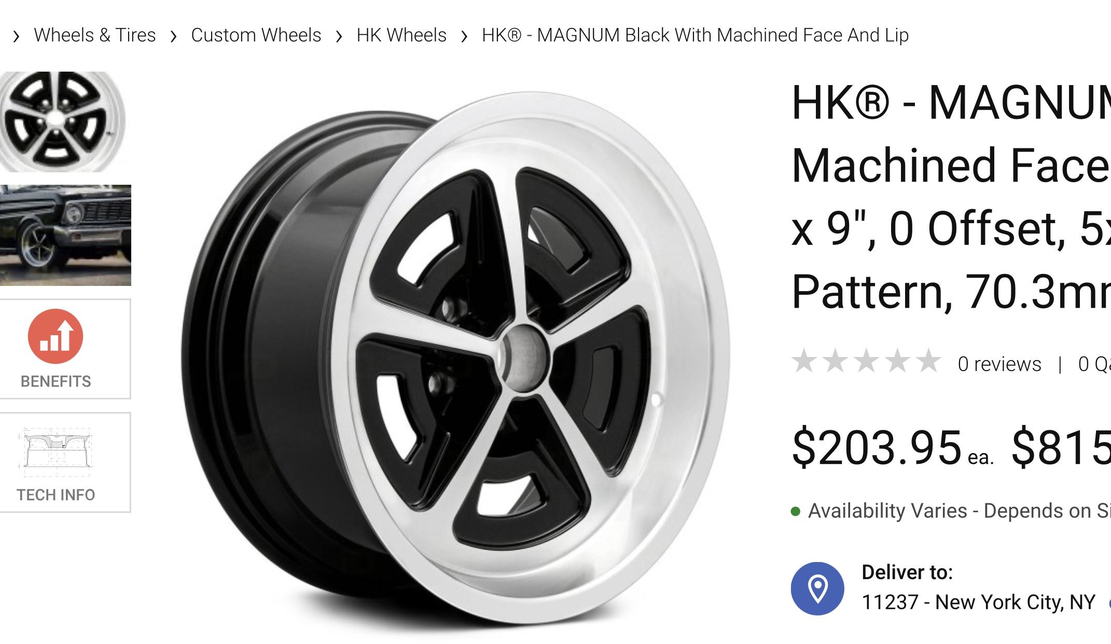Open the Tech Info wheel diagram

(x=55, y=452)
